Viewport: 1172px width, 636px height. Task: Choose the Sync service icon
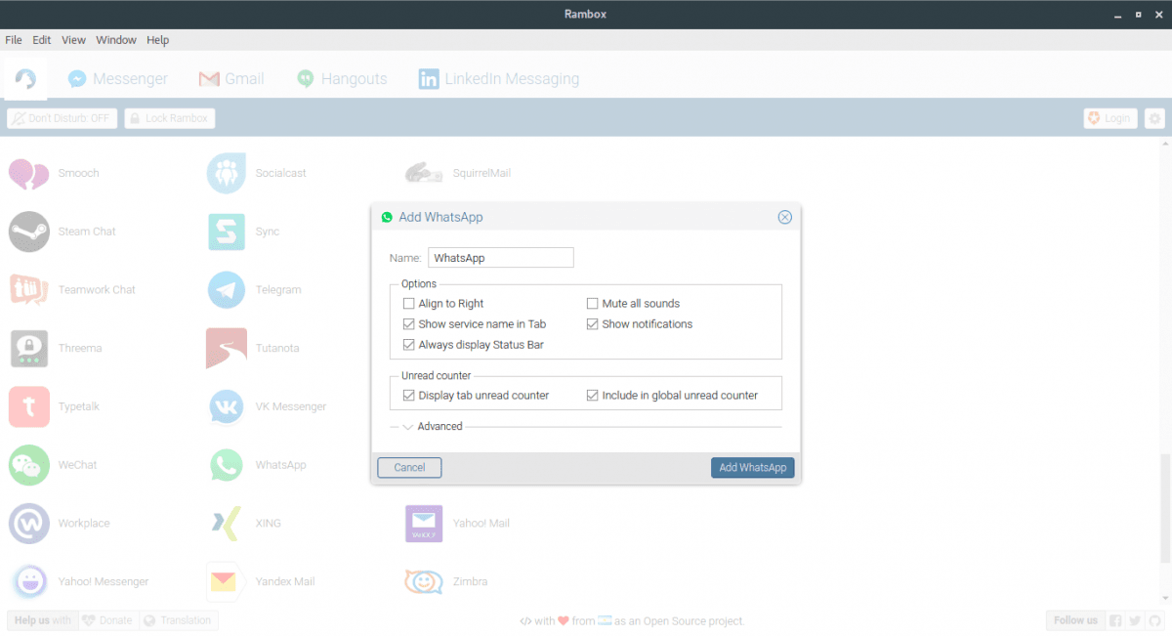click(x=227, y=232)
